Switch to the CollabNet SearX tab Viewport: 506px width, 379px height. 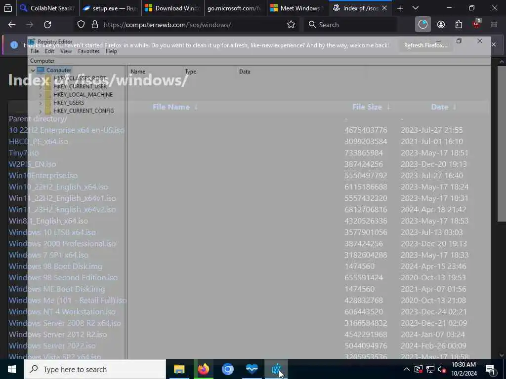click(x=47, y=8)
